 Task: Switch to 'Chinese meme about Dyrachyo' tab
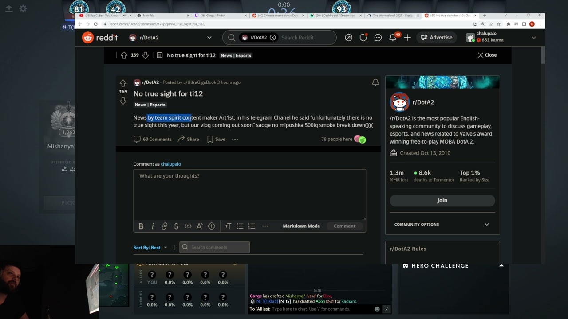click(x=277, y=16)
